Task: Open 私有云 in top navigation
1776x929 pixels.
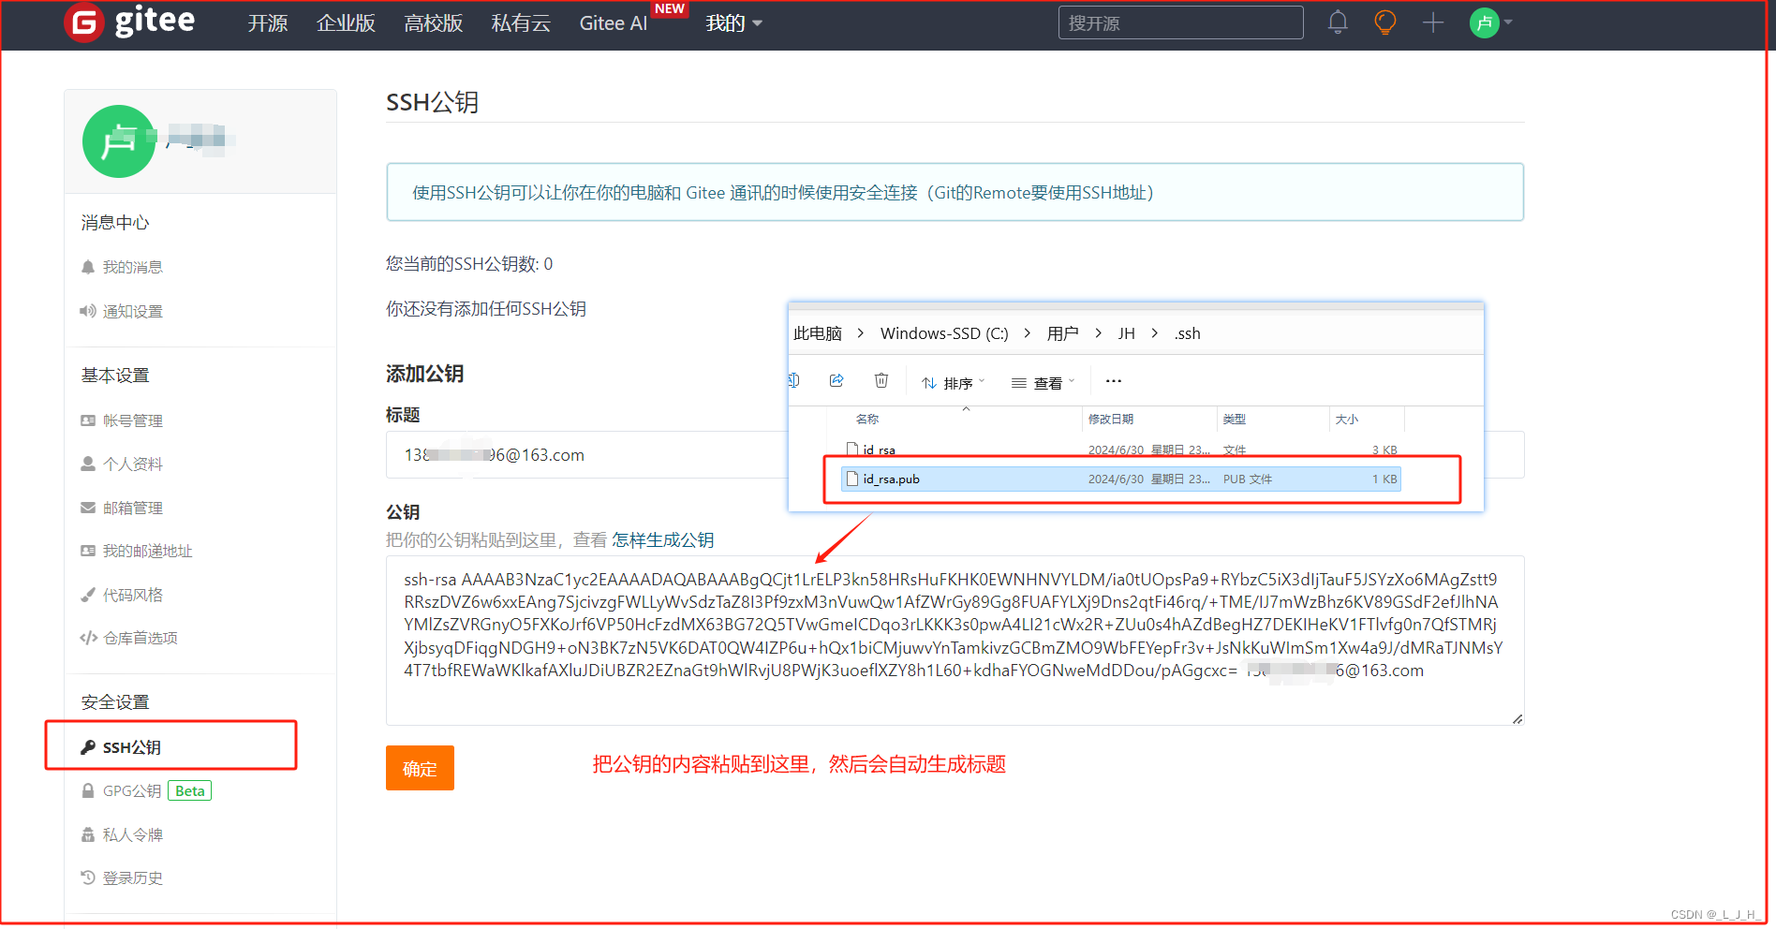Action: pos(521,23)
